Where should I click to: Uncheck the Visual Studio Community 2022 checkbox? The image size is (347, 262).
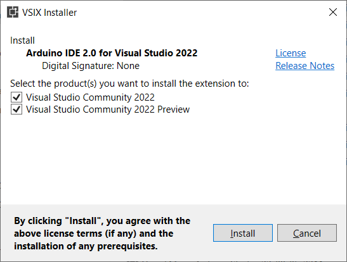coord(16,97)
